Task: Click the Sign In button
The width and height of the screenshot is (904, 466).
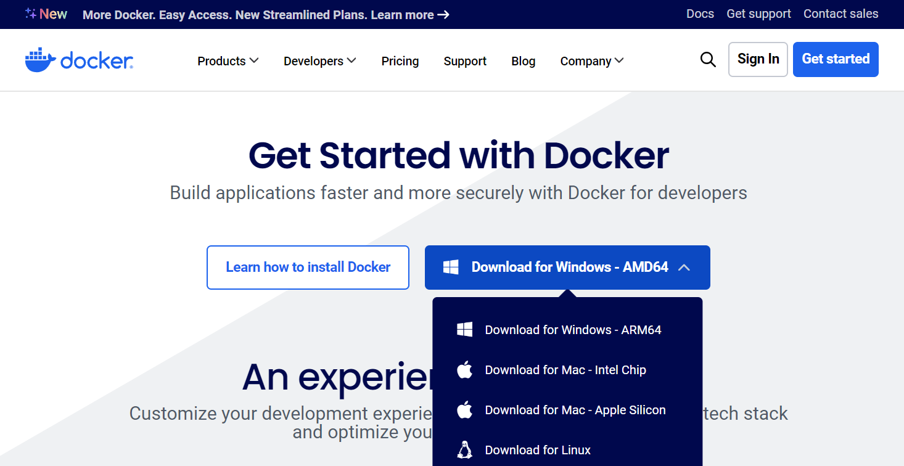Action: (x=758, y=59)
